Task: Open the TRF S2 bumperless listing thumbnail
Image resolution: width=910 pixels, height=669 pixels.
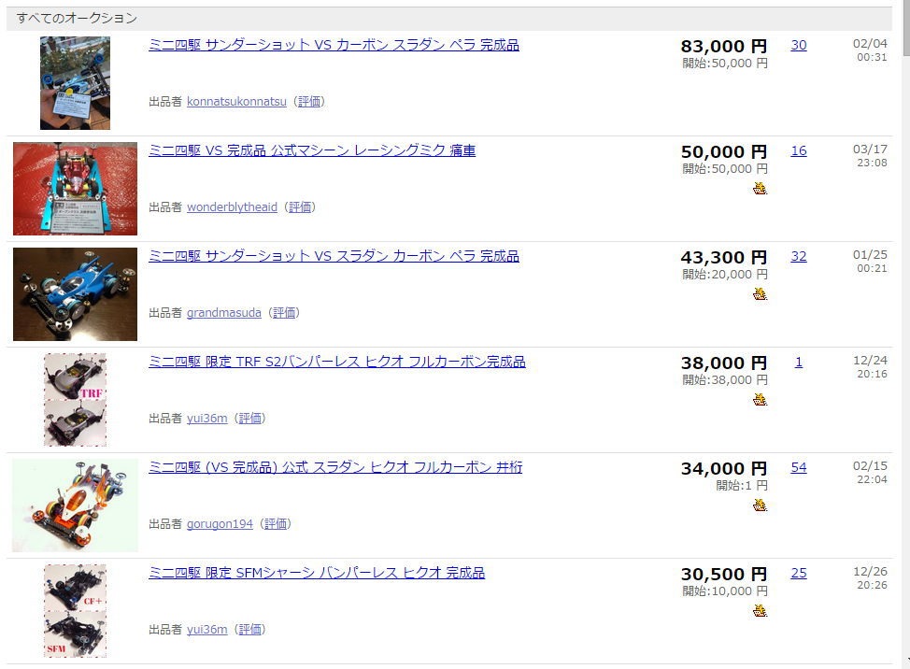Action: [75, 400]
